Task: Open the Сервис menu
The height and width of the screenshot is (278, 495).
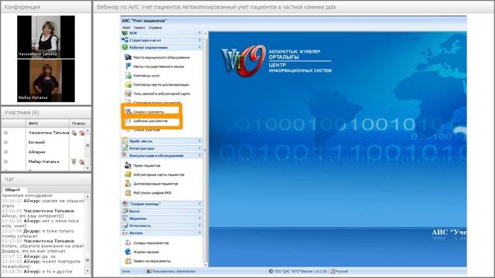Action: click(139, 28)
